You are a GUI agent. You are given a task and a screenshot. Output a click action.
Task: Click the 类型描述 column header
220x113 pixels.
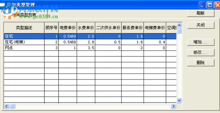point(24,28)
